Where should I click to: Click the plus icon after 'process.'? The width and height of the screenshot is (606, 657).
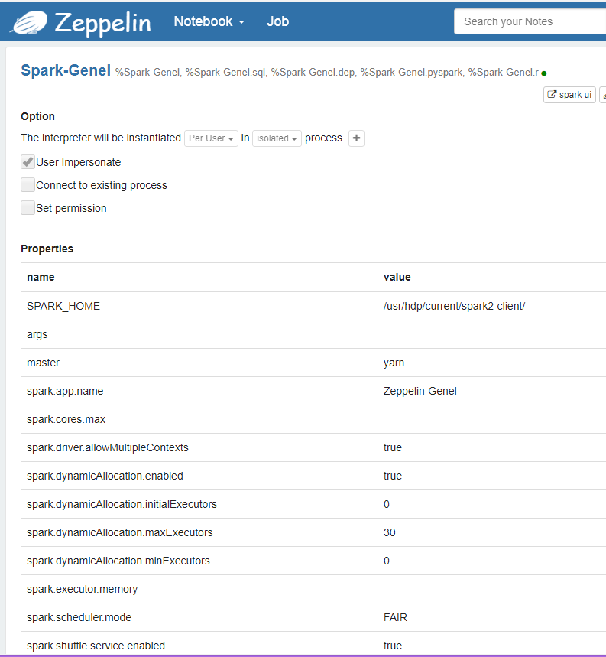[x=356, y=138]
